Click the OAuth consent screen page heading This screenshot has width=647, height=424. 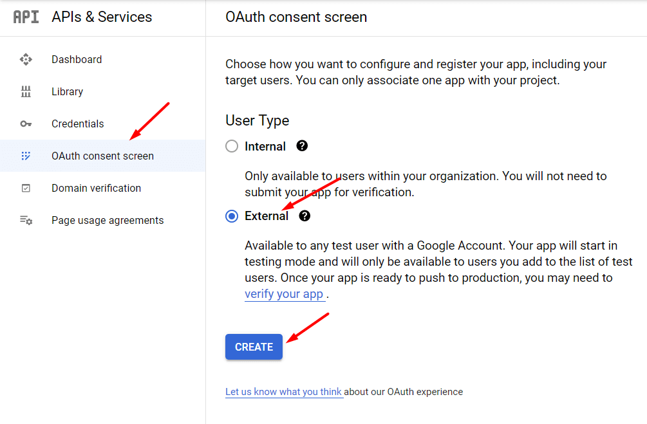click(296, 17)
